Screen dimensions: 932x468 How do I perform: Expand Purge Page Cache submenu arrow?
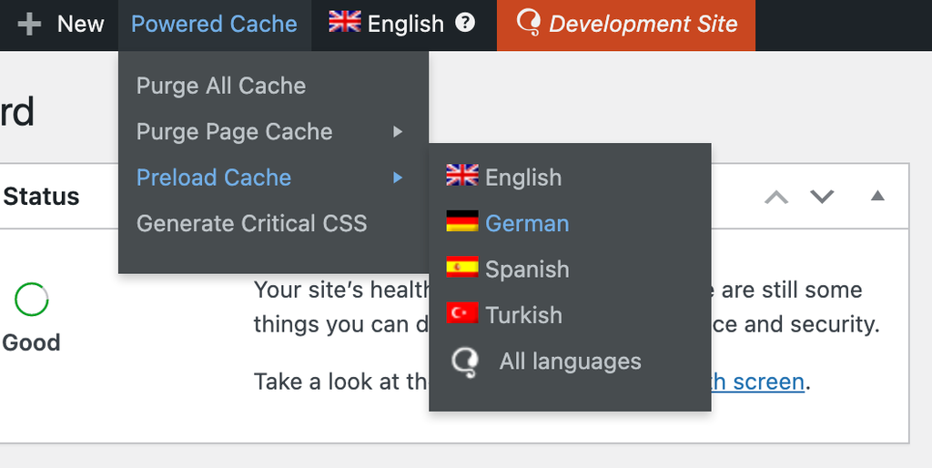pyautogui.click(x=398, y=131)
